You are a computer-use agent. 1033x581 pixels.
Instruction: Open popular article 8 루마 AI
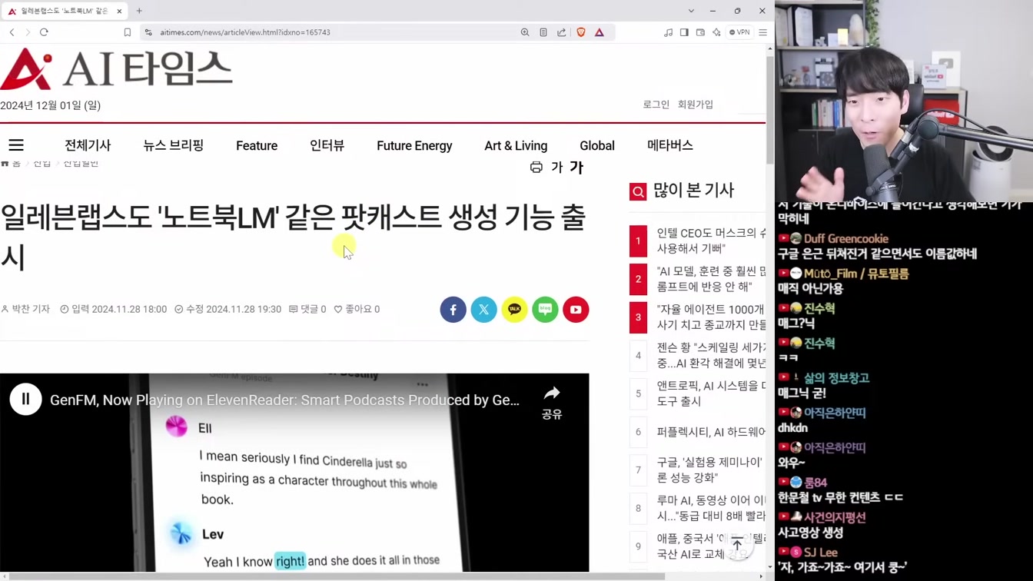(x=711, y=508)
